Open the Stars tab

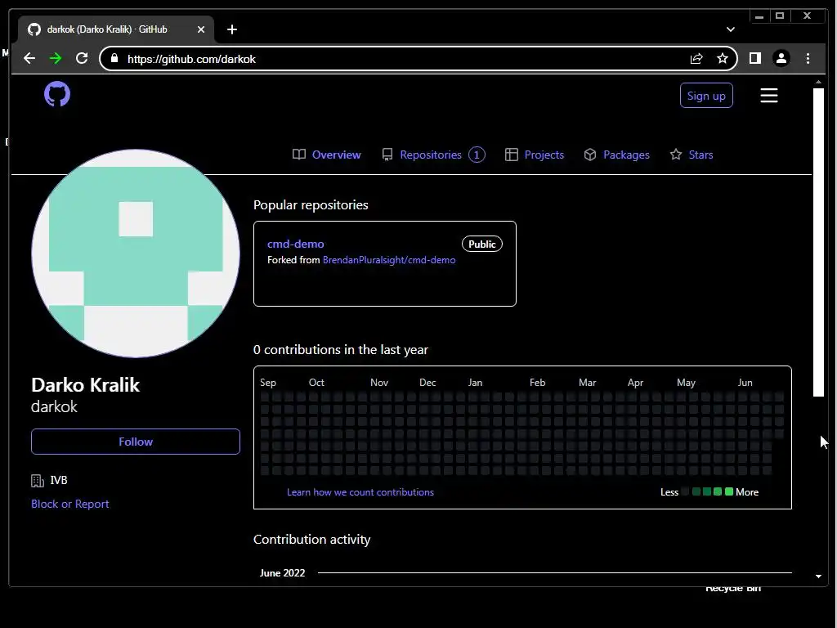(692, 155)
